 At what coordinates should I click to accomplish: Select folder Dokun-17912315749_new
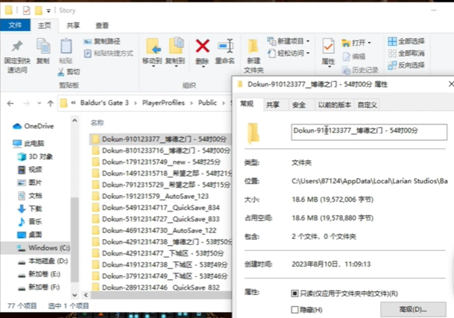[x=157, y=162]
